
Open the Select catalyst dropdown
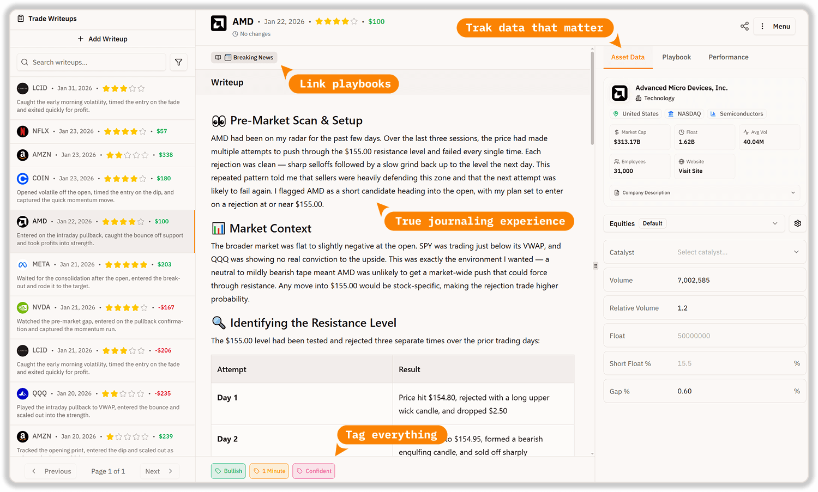tap(737, 252)
